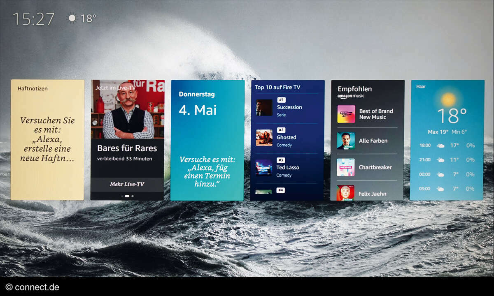Image resolution: width=494 pixels, height=296 pixels.
Task: Select Succession thumbnail in Top 10 list
Action: pos(264,108)
